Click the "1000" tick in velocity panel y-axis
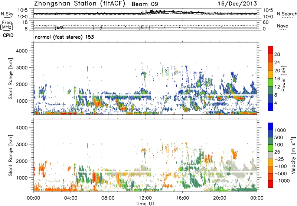Screen dimensions: 297x206 pyautogui.click(x=22, y=178)
